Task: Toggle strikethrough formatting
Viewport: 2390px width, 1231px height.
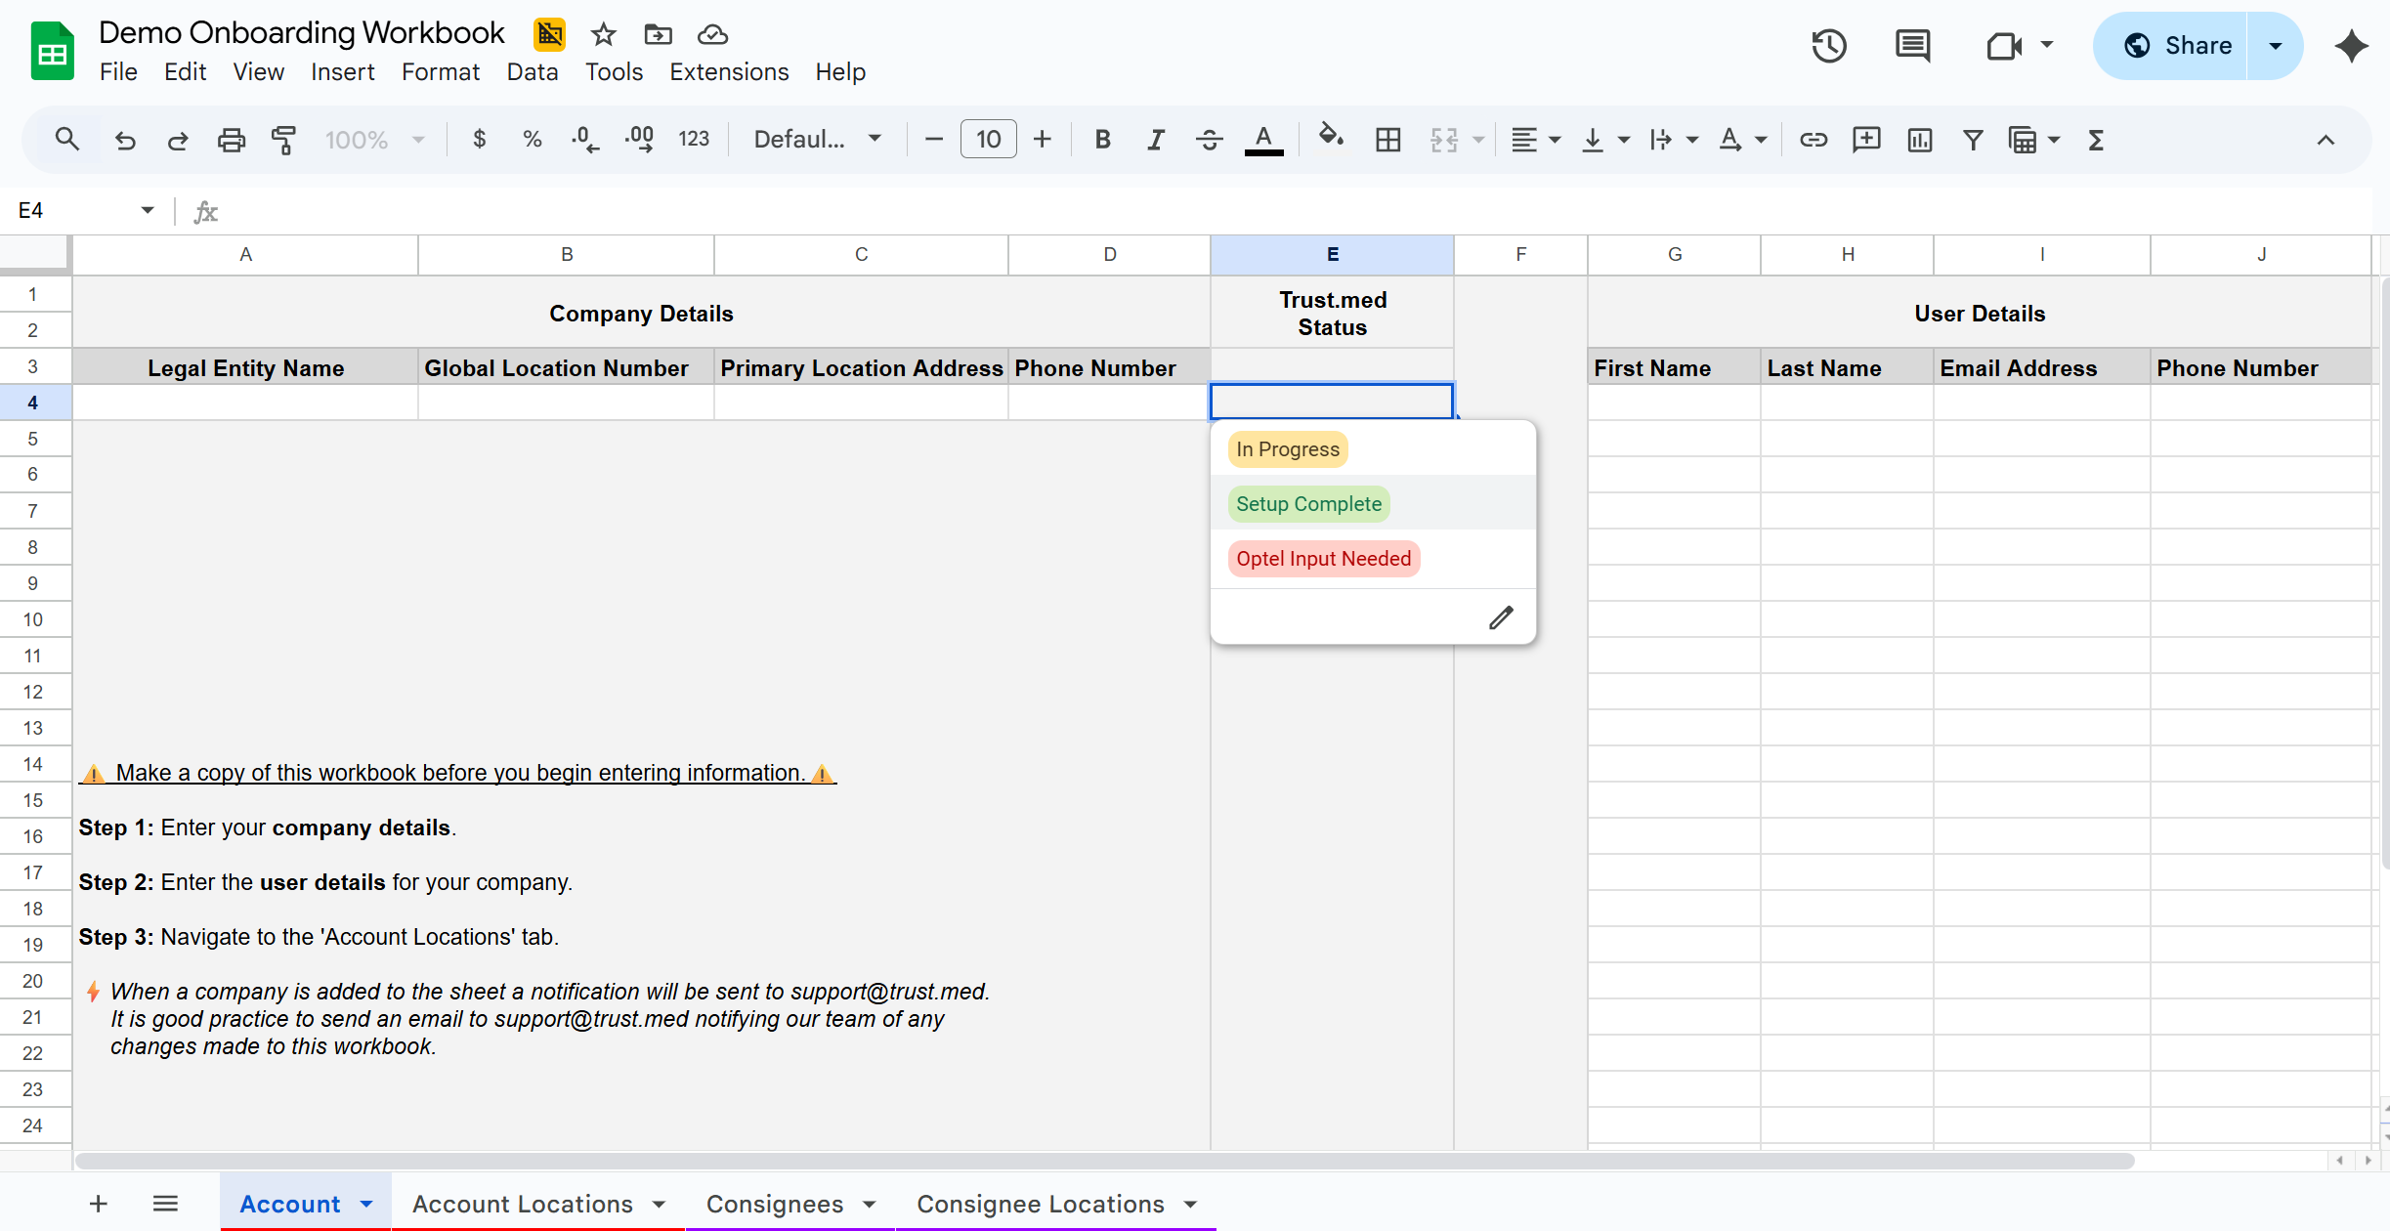Action: coord(1209,140)
